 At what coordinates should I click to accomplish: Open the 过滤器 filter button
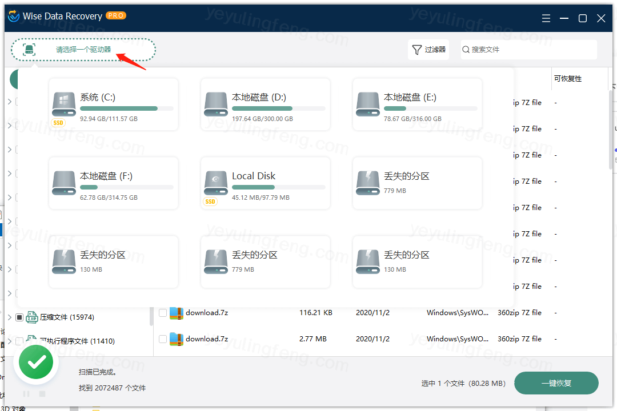click(x=428, y=50)
